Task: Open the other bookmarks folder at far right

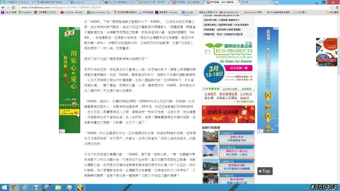Action: pos(332,12)
